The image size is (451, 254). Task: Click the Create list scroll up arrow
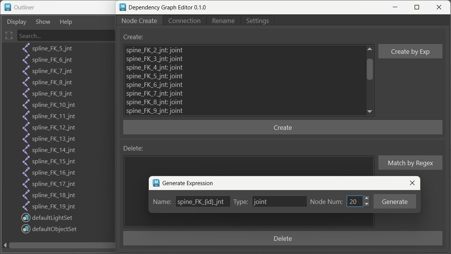tap(369, 49)
